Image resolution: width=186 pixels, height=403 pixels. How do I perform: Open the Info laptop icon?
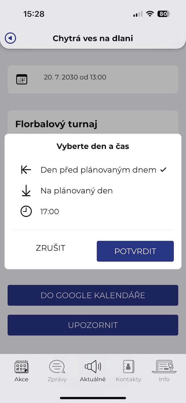click(164, 367)
